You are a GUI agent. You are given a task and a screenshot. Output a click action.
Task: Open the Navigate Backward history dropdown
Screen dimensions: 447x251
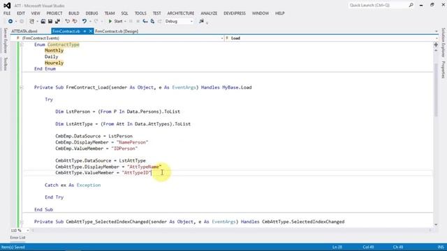(15, 22)
